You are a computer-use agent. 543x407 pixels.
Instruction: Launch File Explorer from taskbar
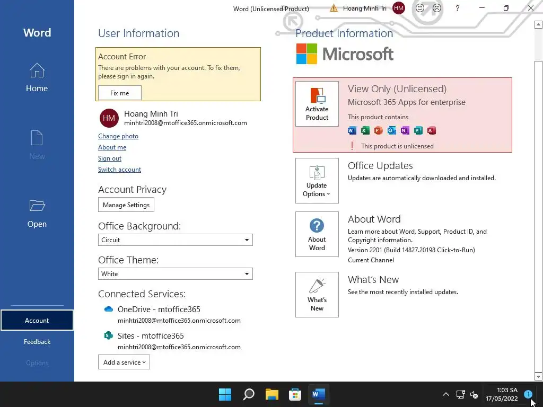click(272, 394)
